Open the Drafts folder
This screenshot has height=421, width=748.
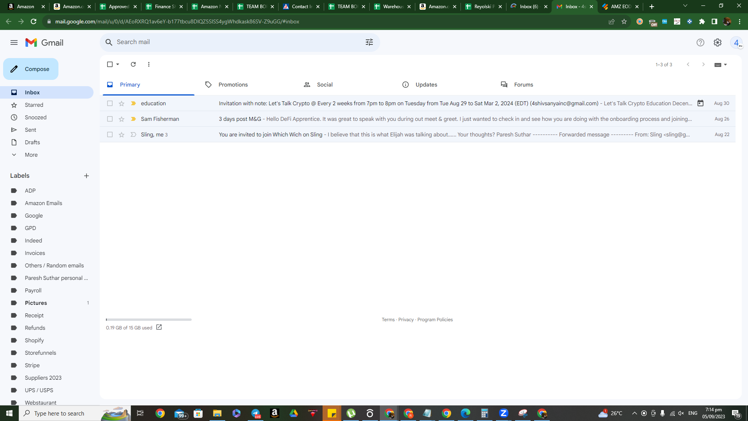point(47,142)
